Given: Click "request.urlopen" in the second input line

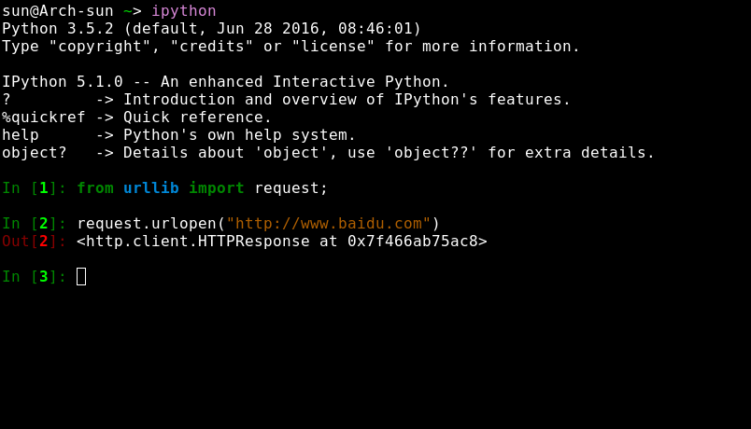Looking at the screenshot, I should tap(146, 223).
